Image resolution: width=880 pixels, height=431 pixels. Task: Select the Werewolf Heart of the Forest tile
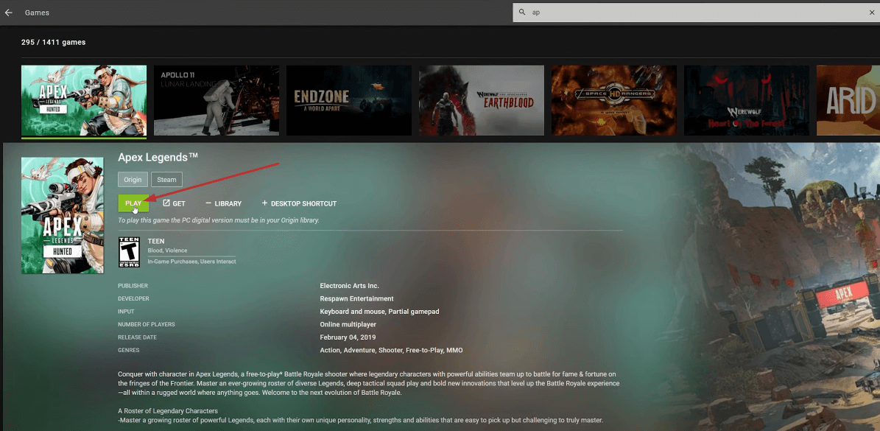point(746,100)
